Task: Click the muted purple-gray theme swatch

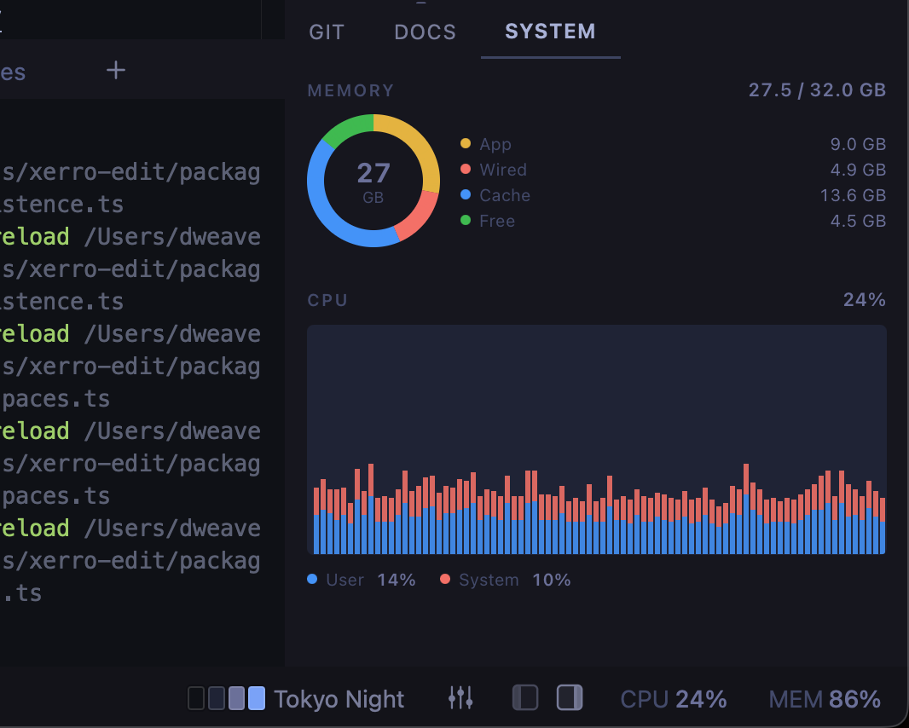Action: 236,698
